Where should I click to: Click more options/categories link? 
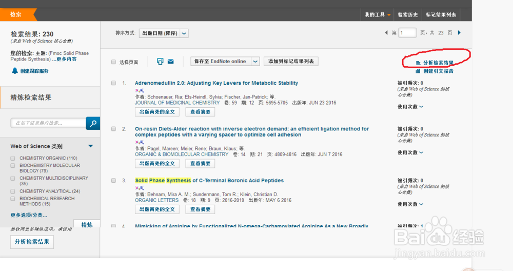pyautogui.click(x=29, y=215)
